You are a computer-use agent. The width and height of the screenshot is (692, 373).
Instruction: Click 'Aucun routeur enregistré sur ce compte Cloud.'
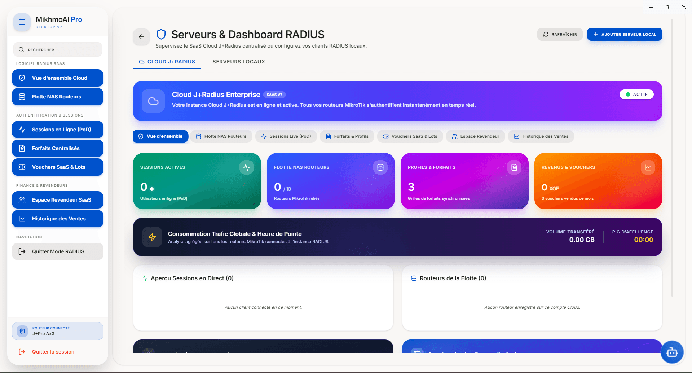coord(532,307)
